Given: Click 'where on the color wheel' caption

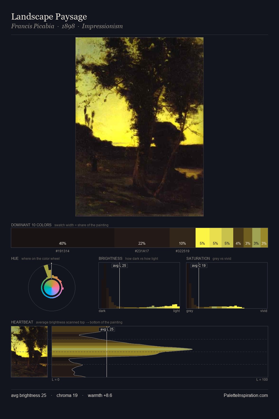Looking at the screenshot, I should pos(40,259).
